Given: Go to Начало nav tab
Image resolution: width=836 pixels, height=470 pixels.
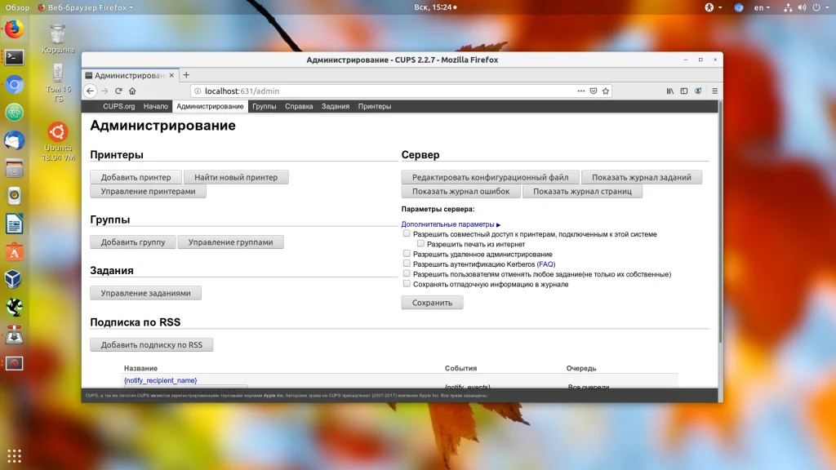Looking at the screenshot, I should click(x=156, y=107).
